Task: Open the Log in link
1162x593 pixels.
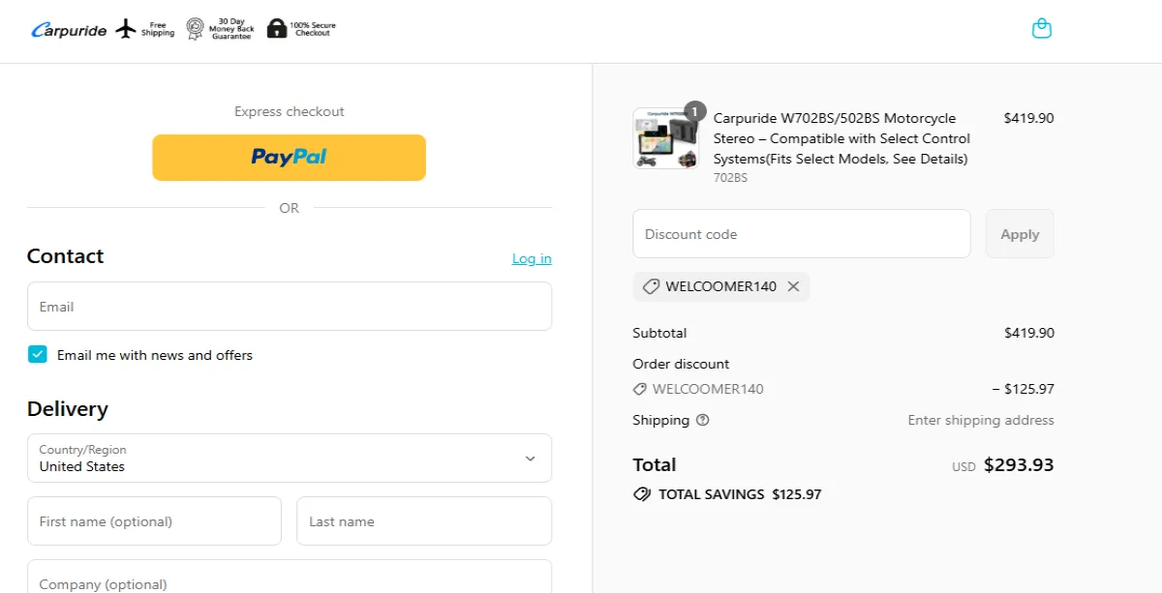Action: pyautogui.click(x=531, y=258)
